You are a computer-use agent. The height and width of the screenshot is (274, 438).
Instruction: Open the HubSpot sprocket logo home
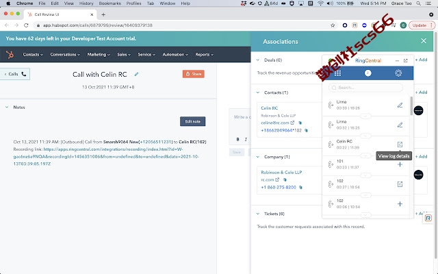[10, 55]
